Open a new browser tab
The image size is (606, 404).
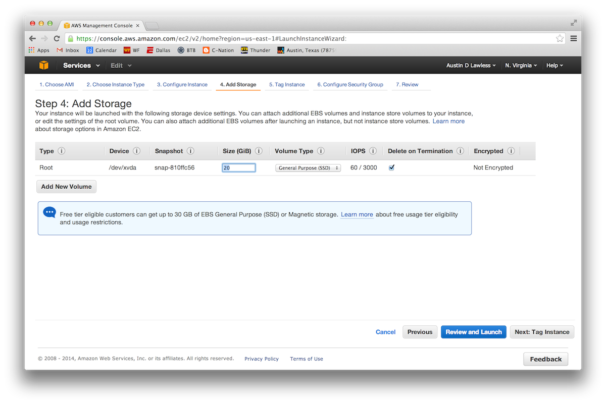coord(152,25)
